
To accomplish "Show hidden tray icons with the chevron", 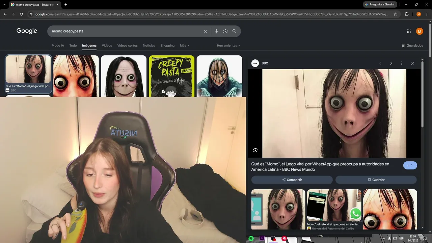I will [383, 239].
